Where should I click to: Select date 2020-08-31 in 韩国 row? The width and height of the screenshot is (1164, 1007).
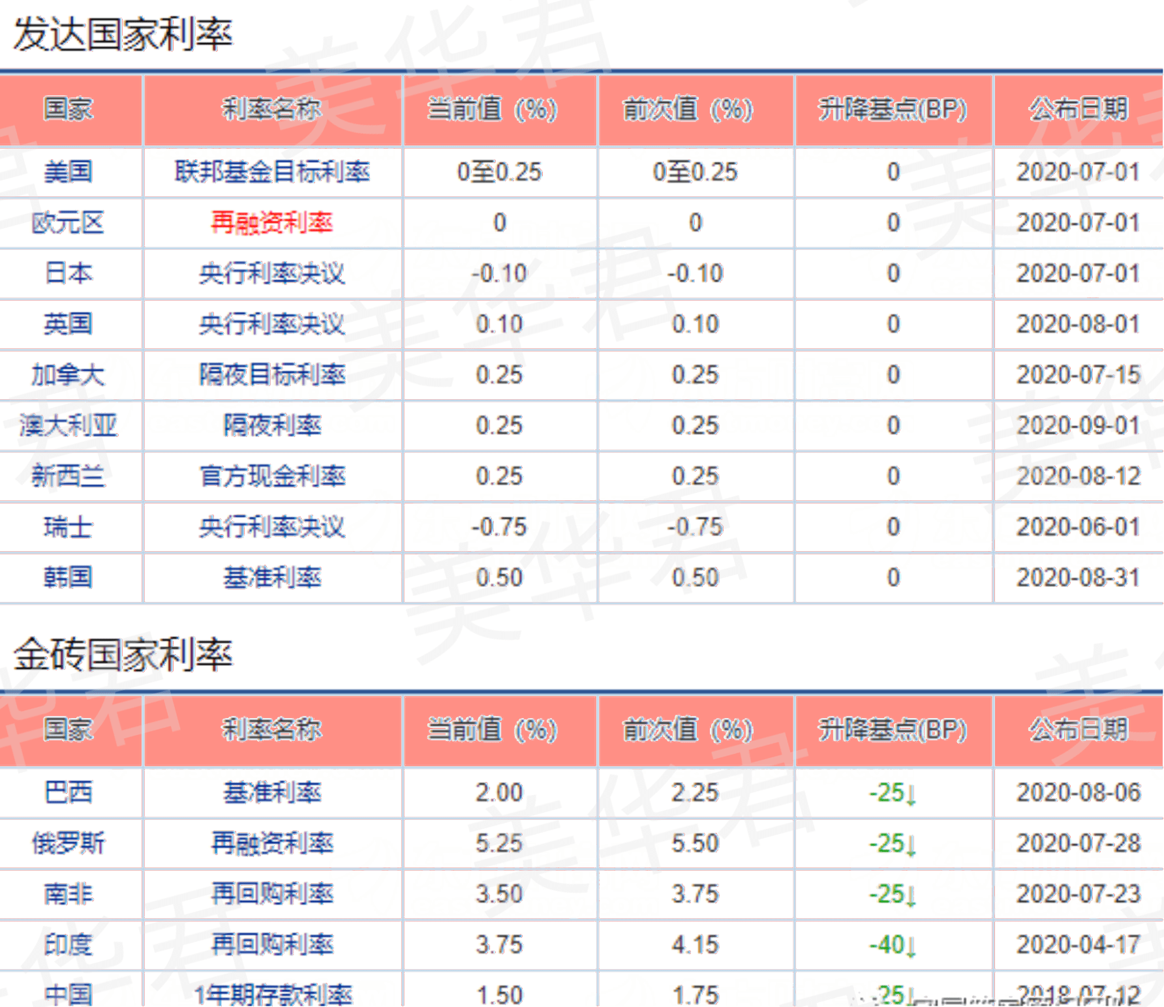tap(1079, 578)
